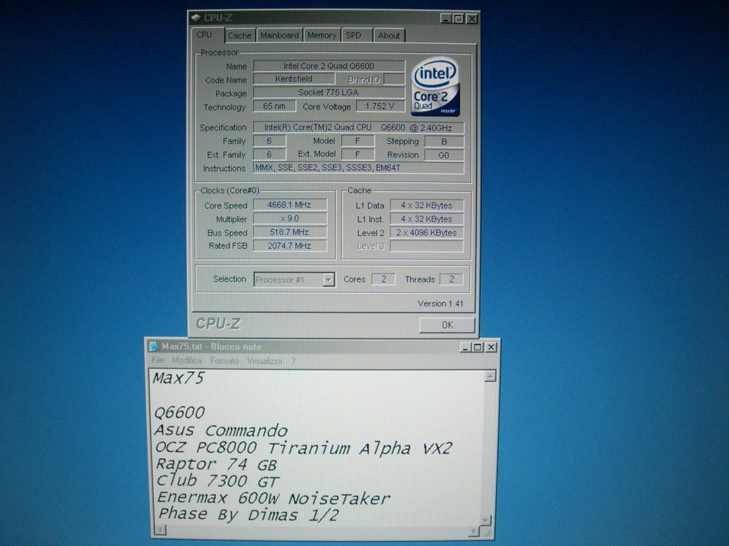The width and height of the screenshot is (729, 546).
Task: Click the Core Voltage value '1.752 V'
Action: point(380,106)
